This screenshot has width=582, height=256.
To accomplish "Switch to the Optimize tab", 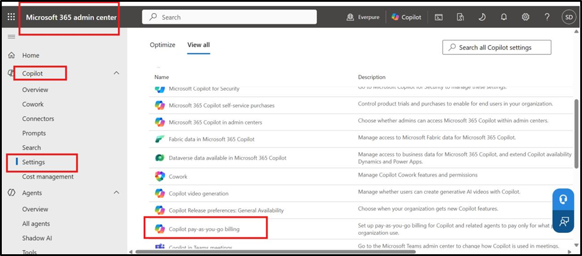I will click(162, 45).
